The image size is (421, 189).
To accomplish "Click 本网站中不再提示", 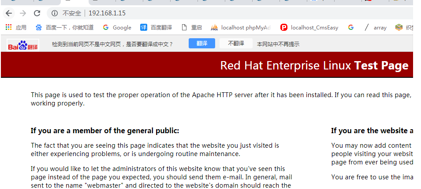I will coord(278,44).
